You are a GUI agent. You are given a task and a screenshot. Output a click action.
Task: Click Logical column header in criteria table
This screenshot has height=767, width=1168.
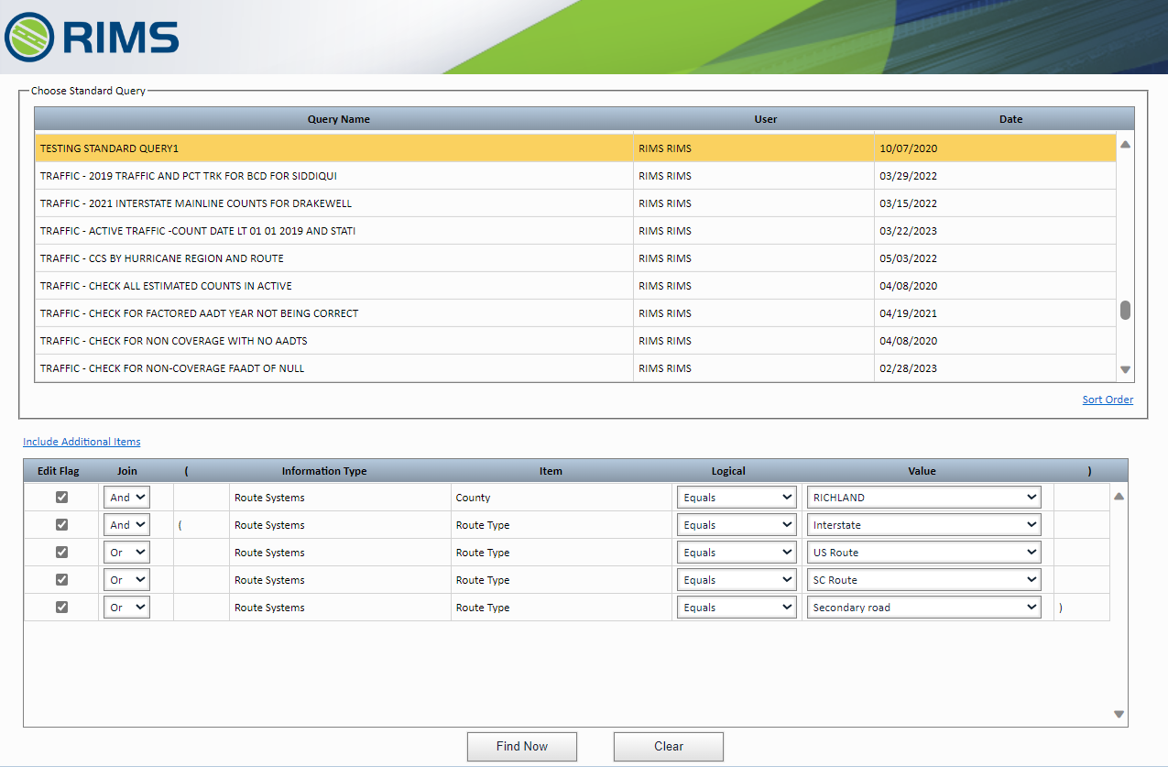(728, 471)
